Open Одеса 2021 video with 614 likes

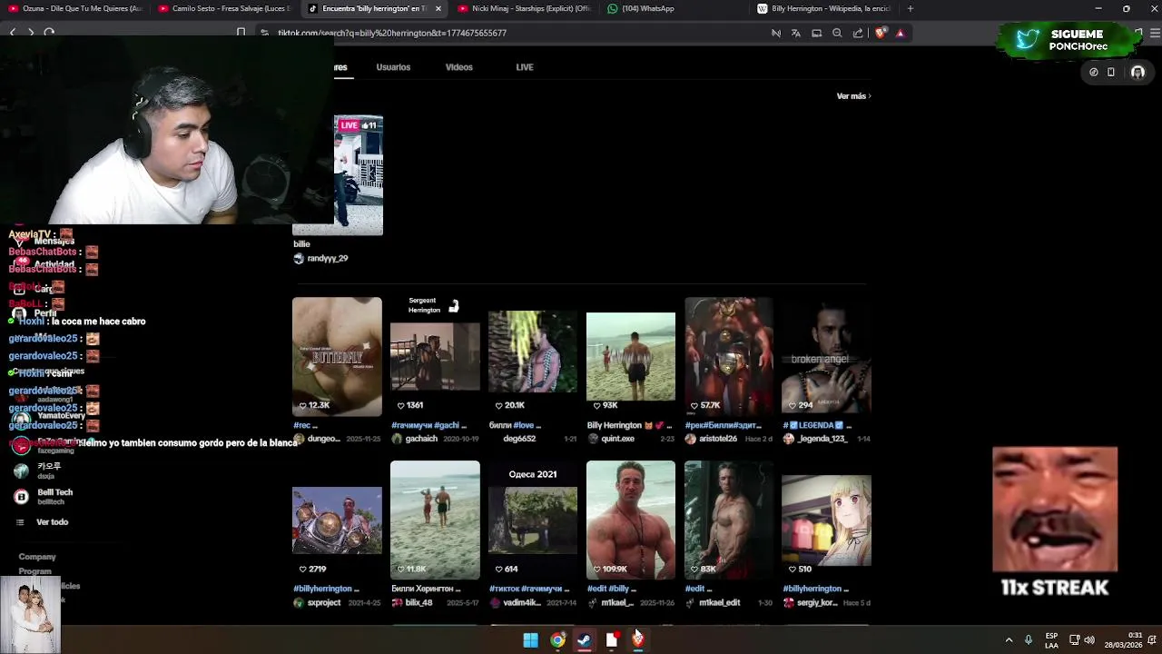[533, 520]
